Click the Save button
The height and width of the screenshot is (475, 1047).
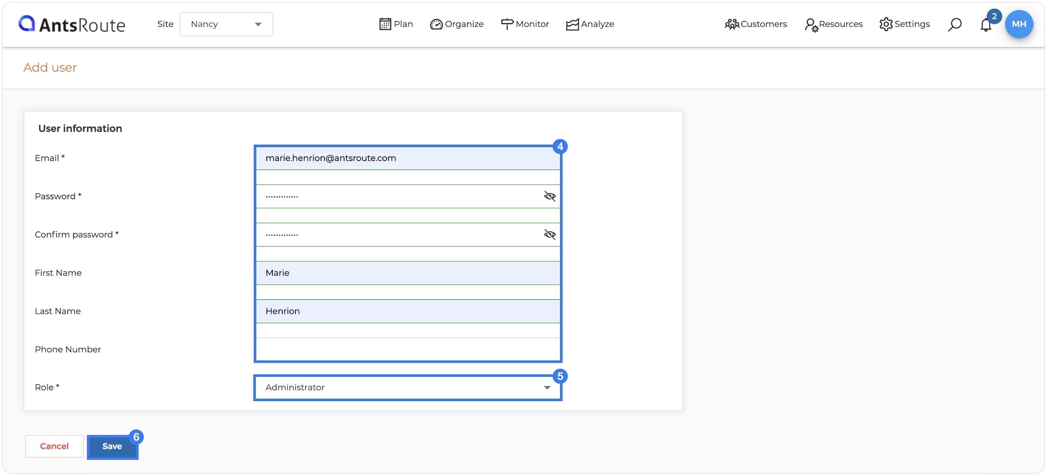point(112,446)
